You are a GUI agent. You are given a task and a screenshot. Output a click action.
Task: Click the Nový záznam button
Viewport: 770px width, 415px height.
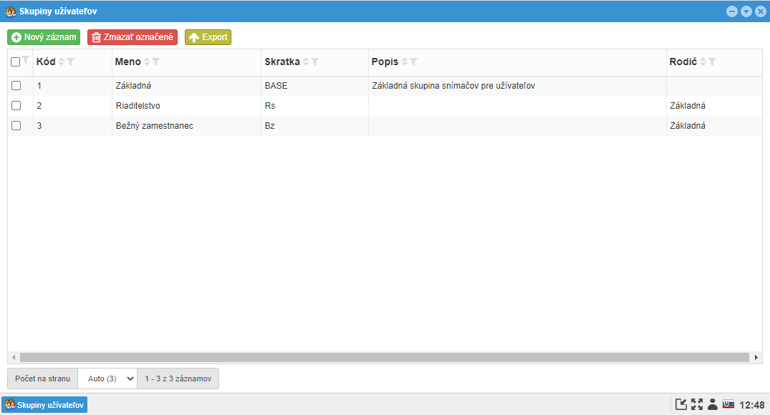pyautogui.click(x=44, y=37)
